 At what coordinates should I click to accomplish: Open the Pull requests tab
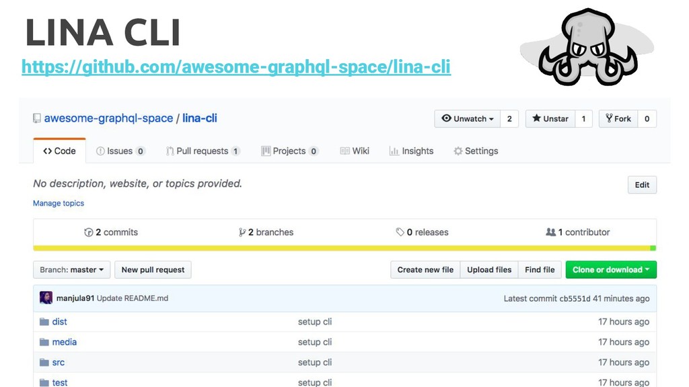coord(203,151)
